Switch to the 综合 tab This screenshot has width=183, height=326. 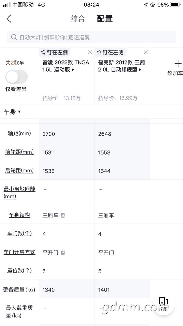[78, 19]
